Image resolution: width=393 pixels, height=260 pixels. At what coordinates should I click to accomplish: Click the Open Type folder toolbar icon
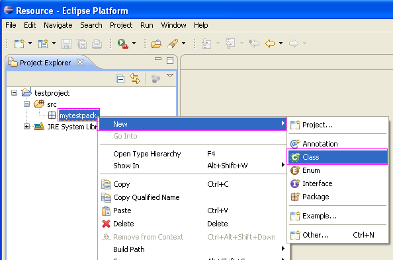(x=156, y=44)
